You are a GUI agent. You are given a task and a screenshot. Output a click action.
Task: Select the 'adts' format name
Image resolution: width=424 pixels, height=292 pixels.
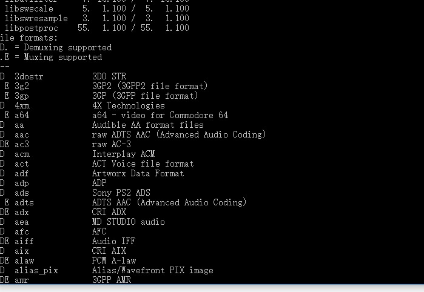click(x=24, y=202)
